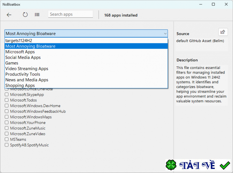The image size is (233, 173).
Task: Maximize the NoBloatbox window
Action: 213,4
